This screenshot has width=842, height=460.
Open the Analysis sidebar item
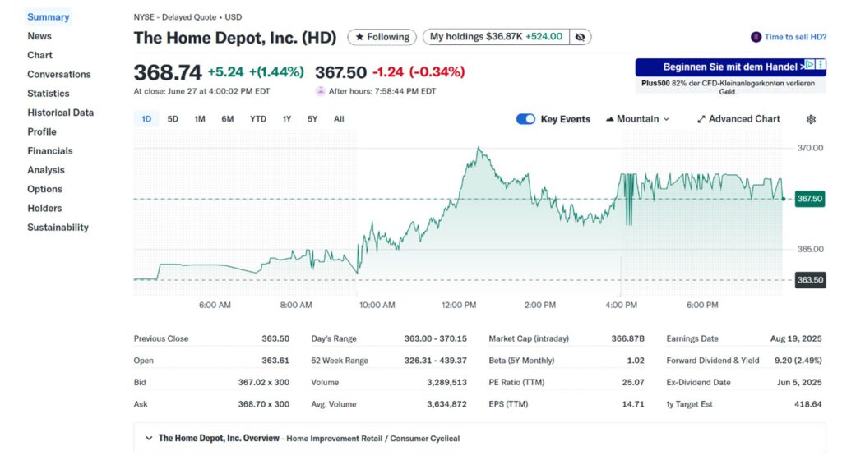[46, 170]
